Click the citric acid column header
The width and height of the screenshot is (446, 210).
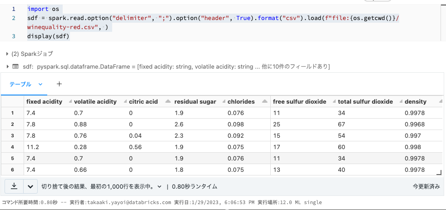tap(144, 101)
